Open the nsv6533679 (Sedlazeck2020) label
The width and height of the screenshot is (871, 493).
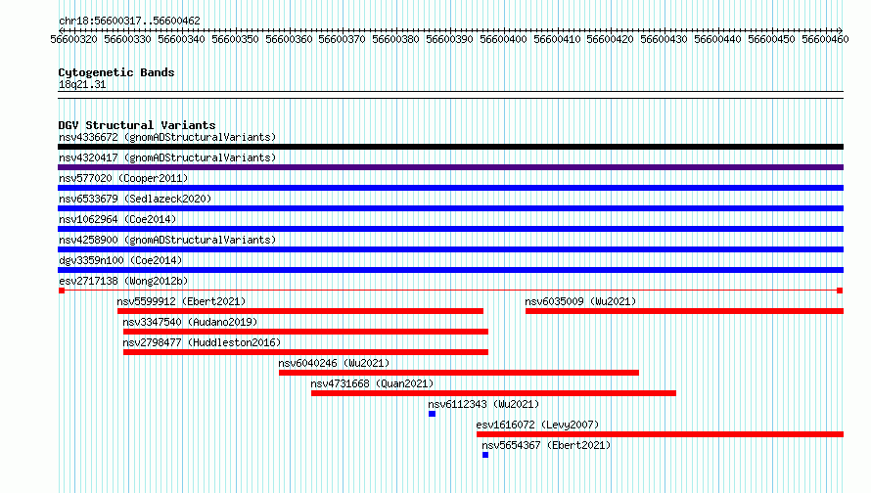pyautogui.click(x=135, y=199)
